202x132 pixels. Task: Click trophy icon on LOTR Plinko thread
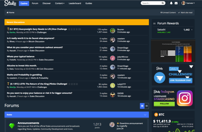pos(8,84)
